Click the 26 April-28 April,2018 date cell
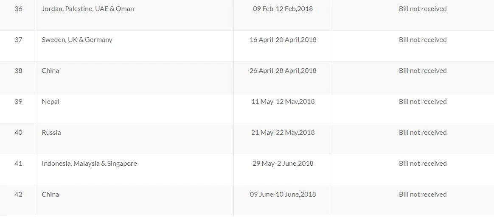 (283, 70)
